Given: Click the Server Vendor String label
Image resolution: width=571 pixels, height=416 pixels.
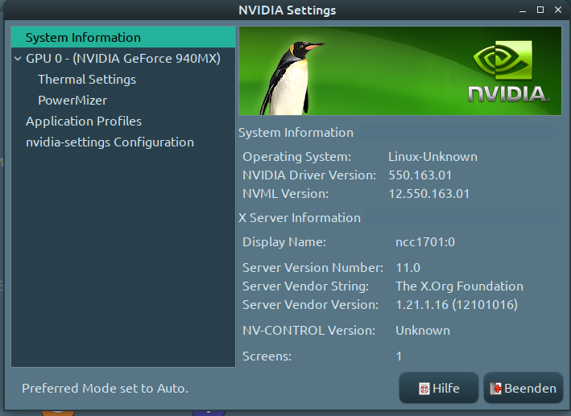Looking at the screenshot, I should click(x=305, y=286).
